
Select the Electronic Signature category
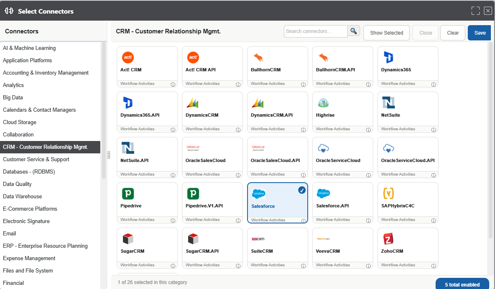click(x=50, y=221)
